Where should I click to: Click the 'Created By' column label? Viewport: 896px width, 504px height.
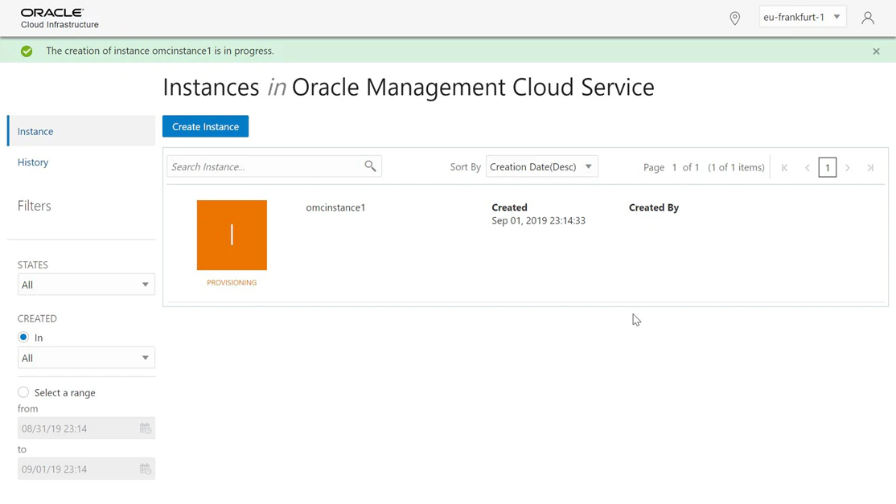654,207
